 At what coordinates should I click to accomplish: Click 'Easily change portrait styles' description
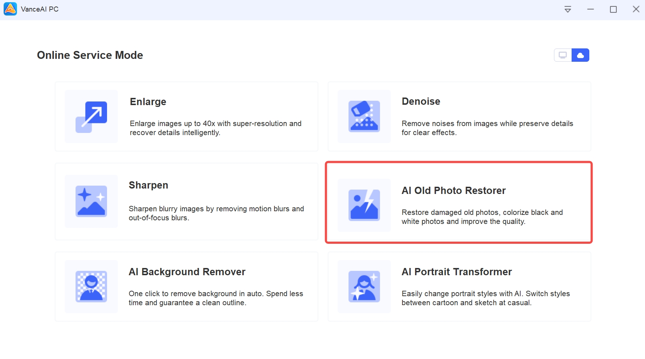pyautogui.click(x=486, y=298)
